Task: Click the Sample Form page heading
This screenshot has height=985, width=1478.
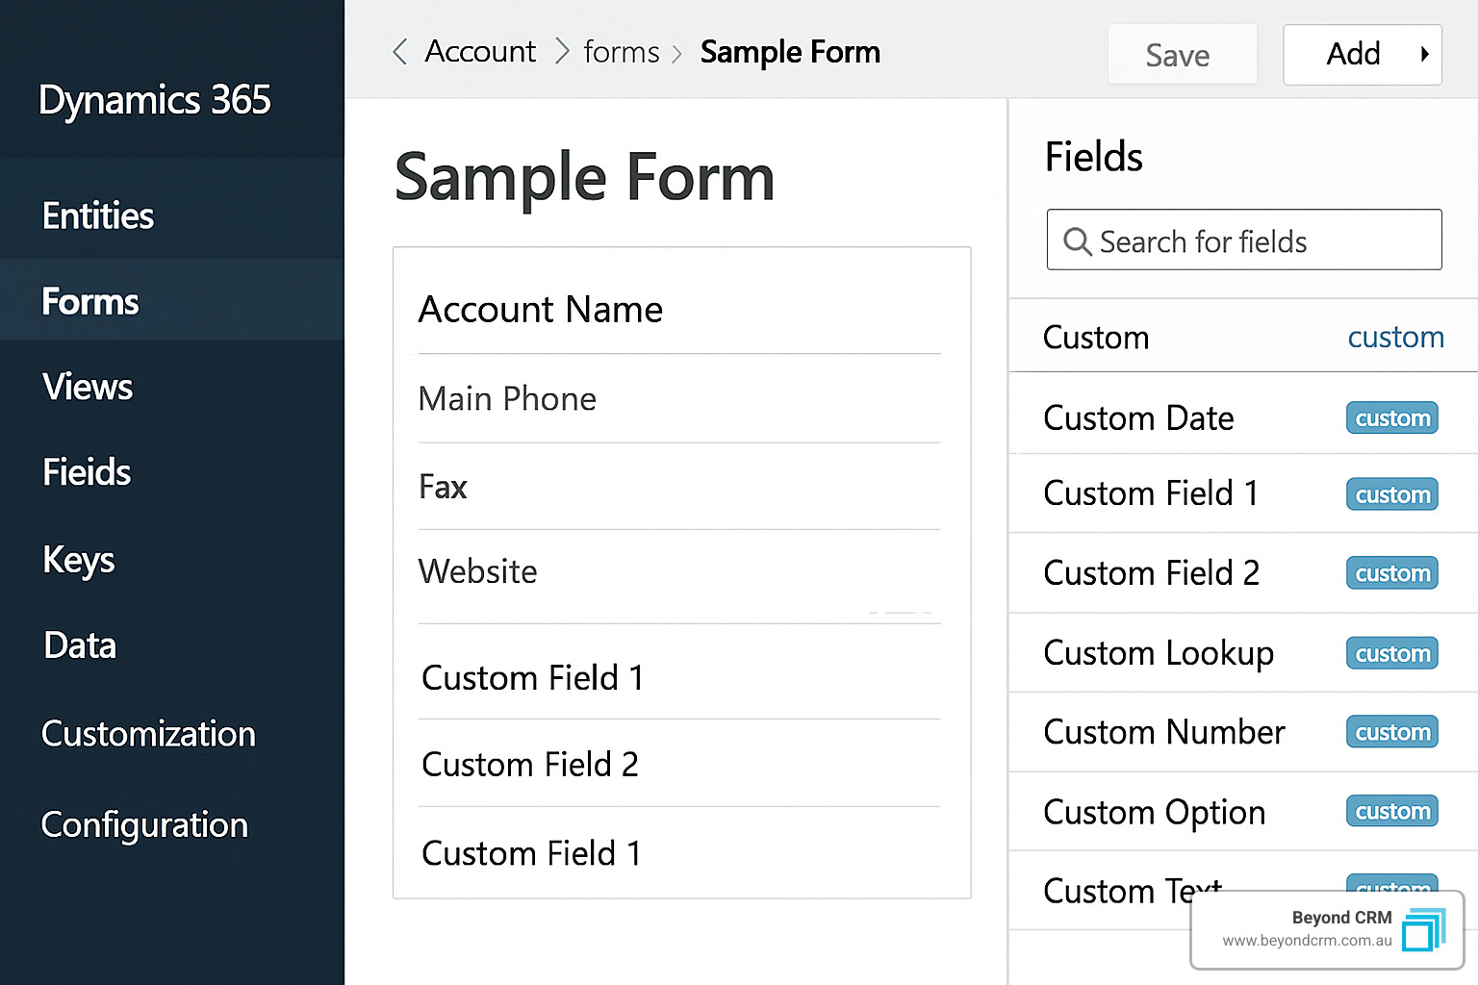Action: [585, 178]
